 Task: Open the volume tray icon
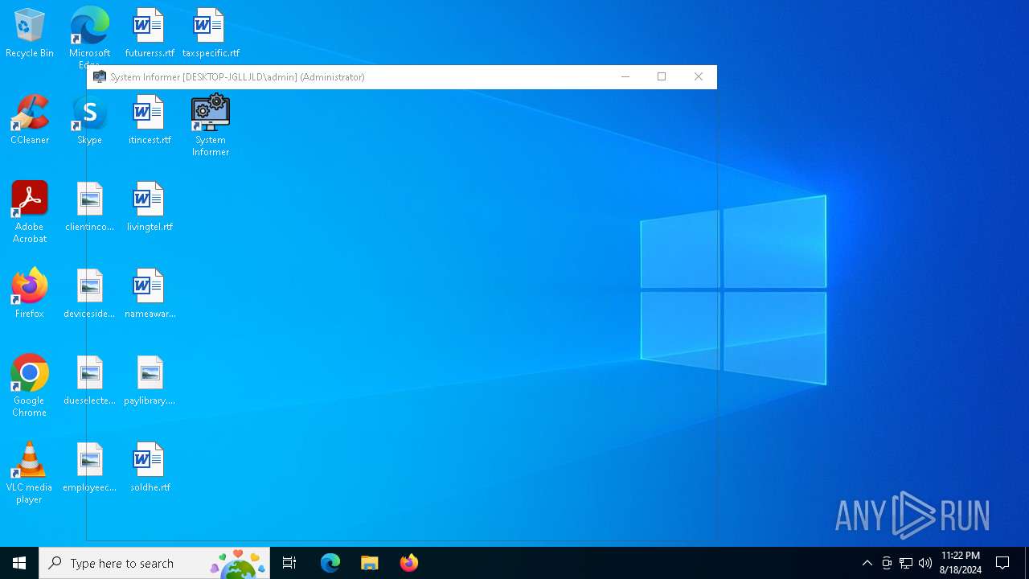point(925,563)
